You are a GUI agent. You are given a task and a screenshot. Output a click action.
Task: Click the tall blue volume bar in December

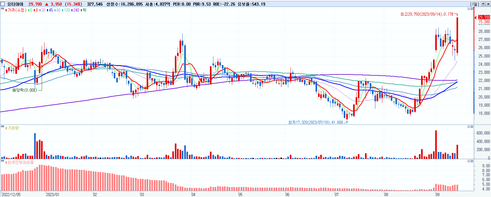(35, 146)
